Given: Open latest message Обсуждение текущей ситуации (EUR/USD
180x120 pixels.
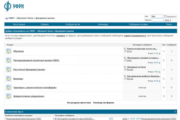Looking at the screenshot, I should coord(76,119).
